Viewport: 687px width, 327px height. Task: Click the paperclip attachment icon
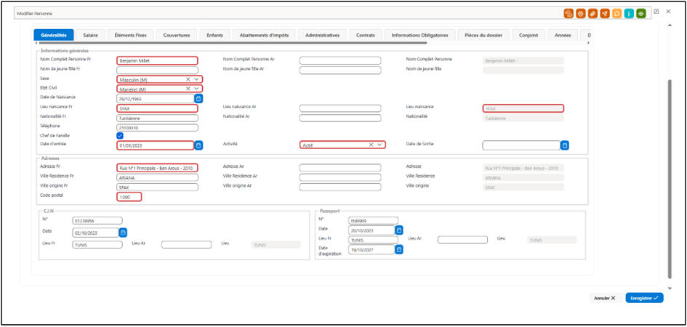[592, 14]
